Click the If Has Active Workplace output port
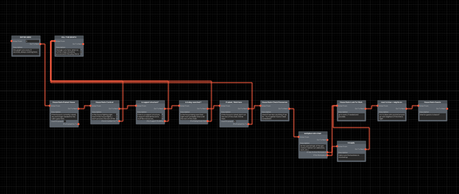 (328, 152)
